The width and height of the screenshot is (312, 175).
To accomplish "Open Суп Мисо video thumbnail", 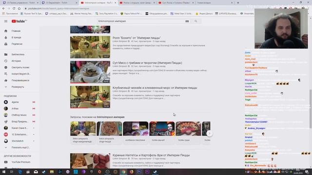I will coord(90,72).
